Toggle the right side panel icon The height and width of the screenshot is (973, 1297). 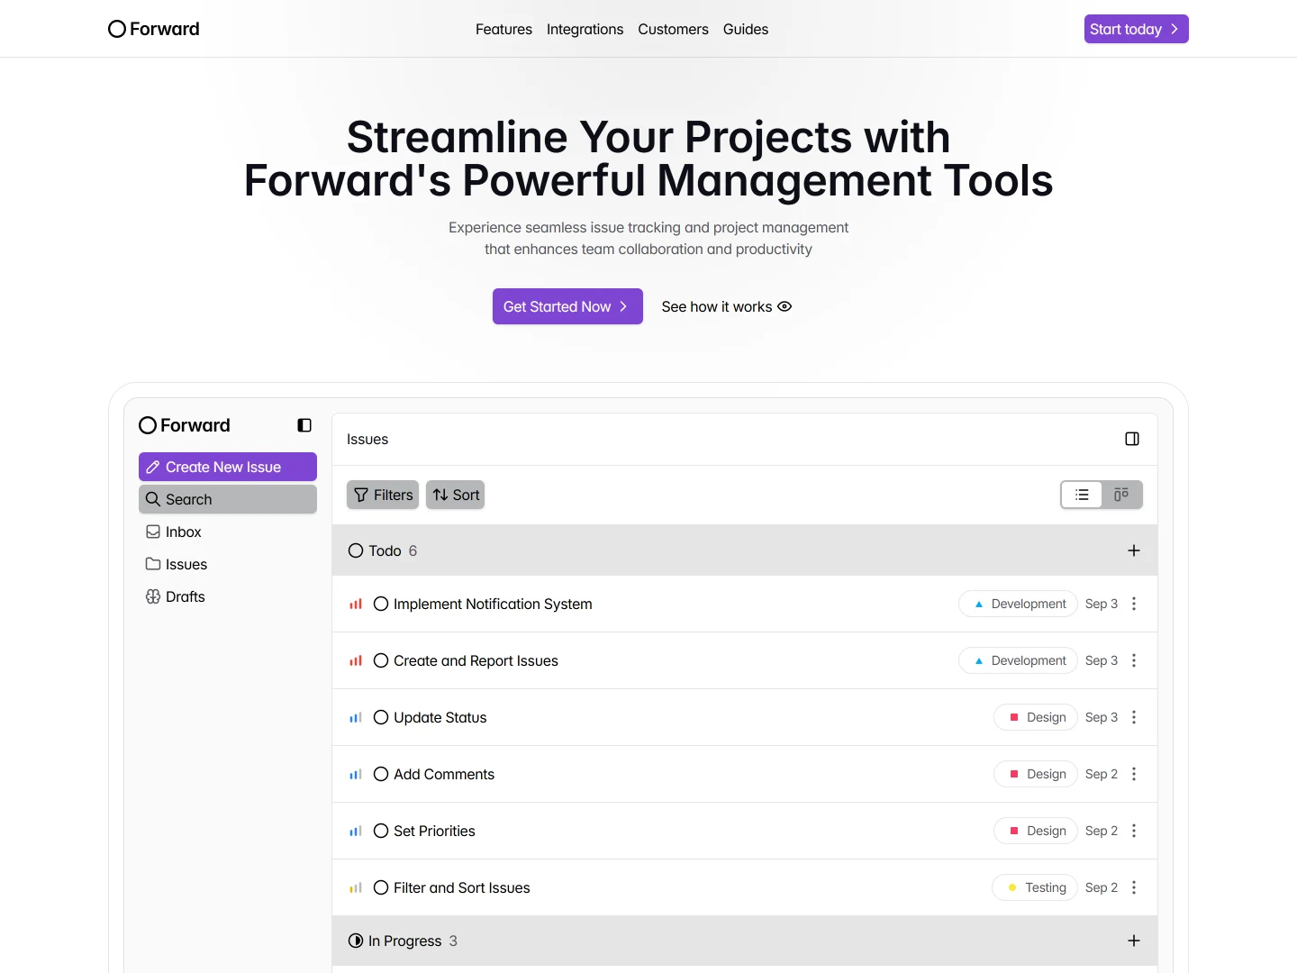pyautogui.click(x=1132, y=439)
